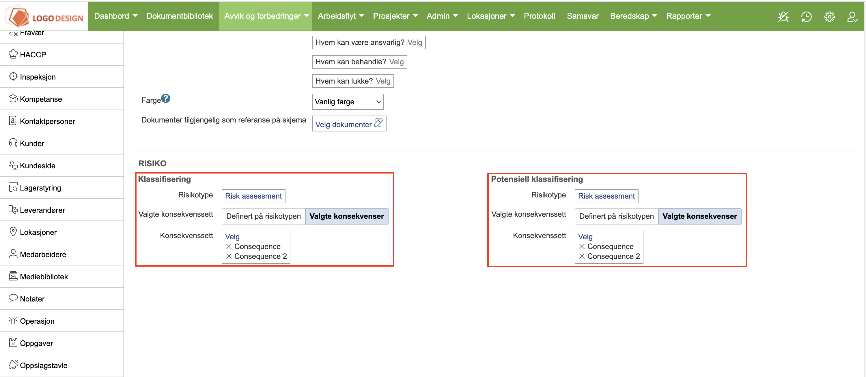The height and width of the screenshot is (377, 866).
Task: Open the 'Vanlig farge' color dropdown
Action: (347, 102)
